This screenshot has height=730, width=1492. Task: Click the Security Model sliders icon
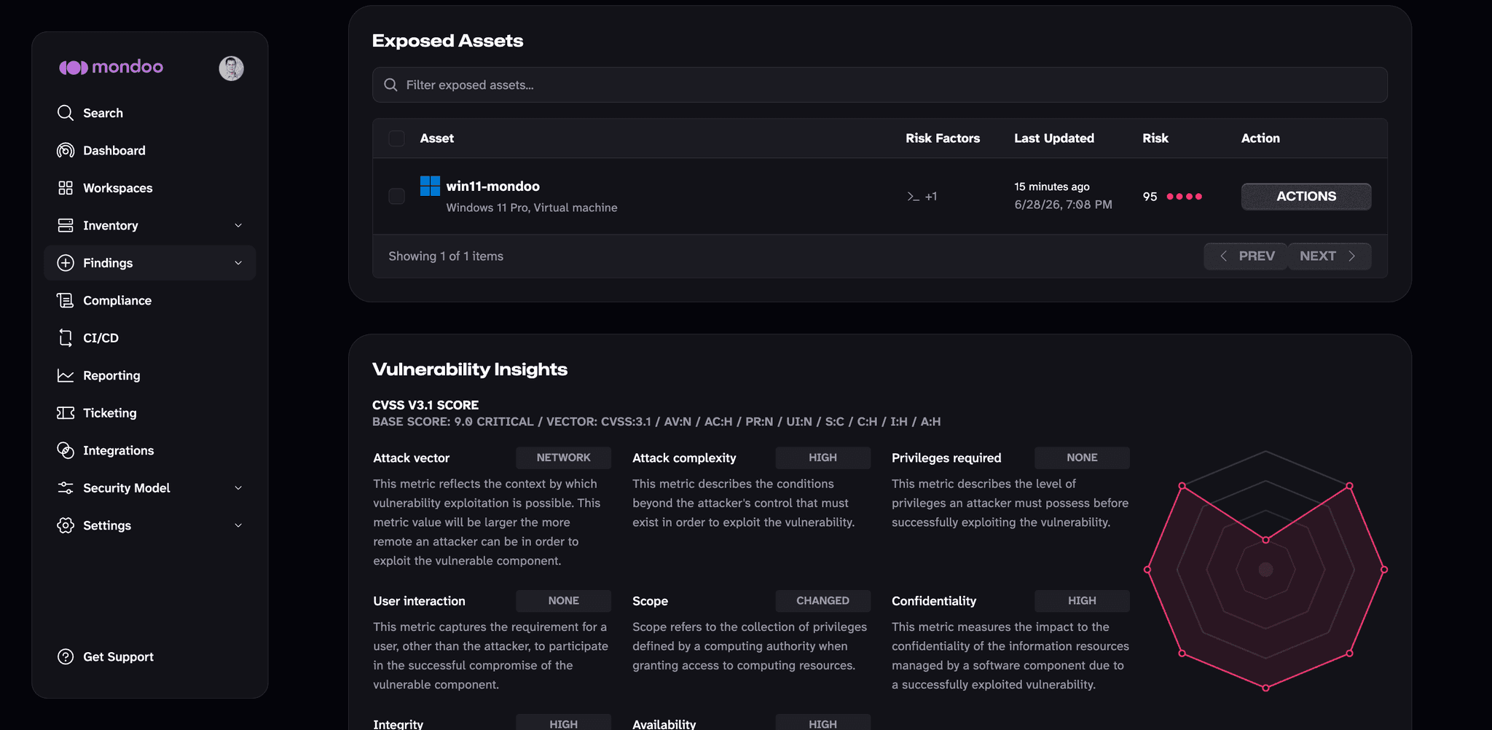point(66,488)
